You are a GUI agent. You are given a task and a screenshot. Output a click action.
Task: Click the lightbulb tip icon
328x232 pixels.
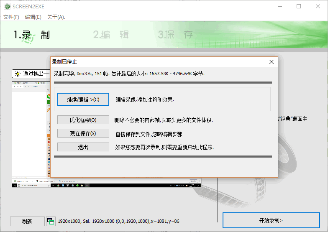click(x=18, y=74)
